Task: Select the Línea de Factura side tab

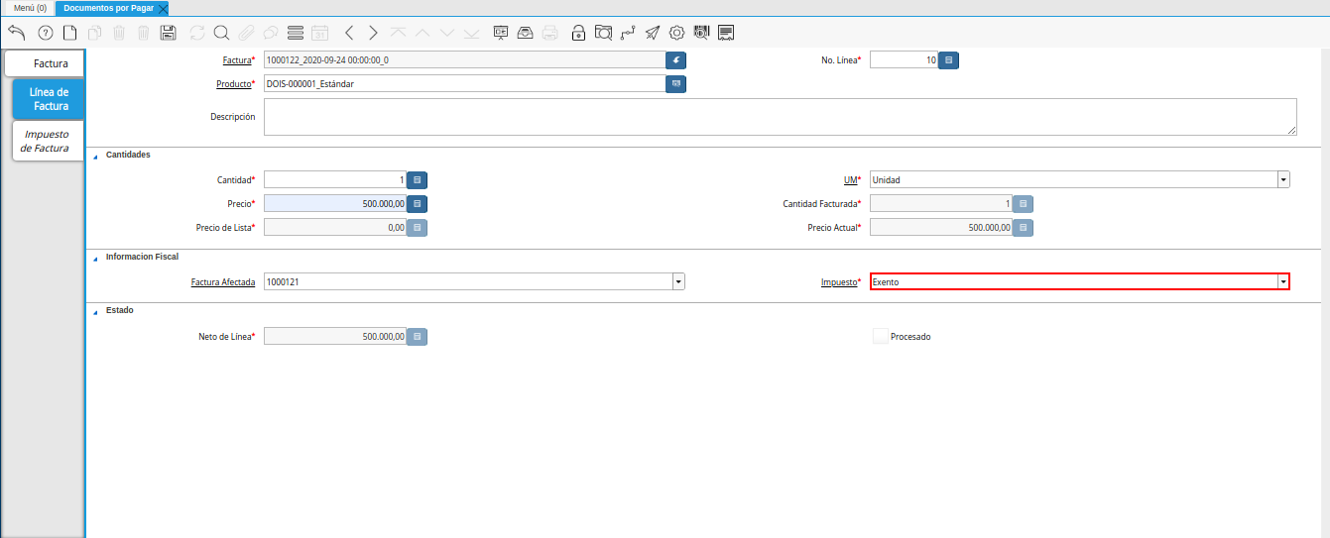Action: [49, 99]
